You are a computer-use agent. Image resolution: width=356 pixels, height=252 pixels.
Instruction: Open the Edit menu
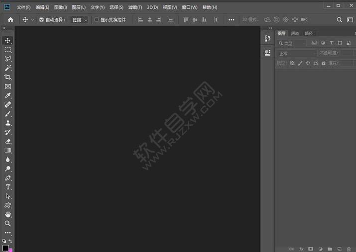click(x=42, y=7)
